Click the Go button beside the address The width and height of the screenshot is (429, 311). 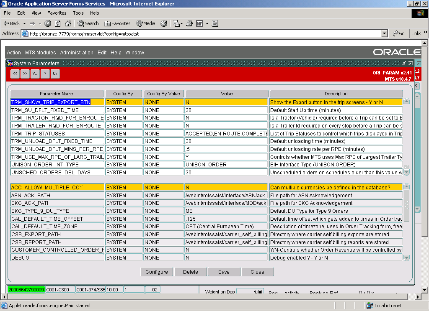(x=399, y=33)
